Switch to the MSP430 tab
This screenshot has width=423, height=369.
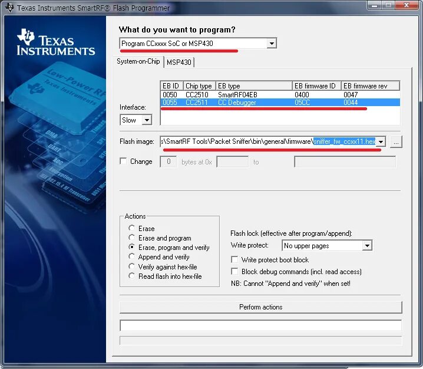[179, 62]
